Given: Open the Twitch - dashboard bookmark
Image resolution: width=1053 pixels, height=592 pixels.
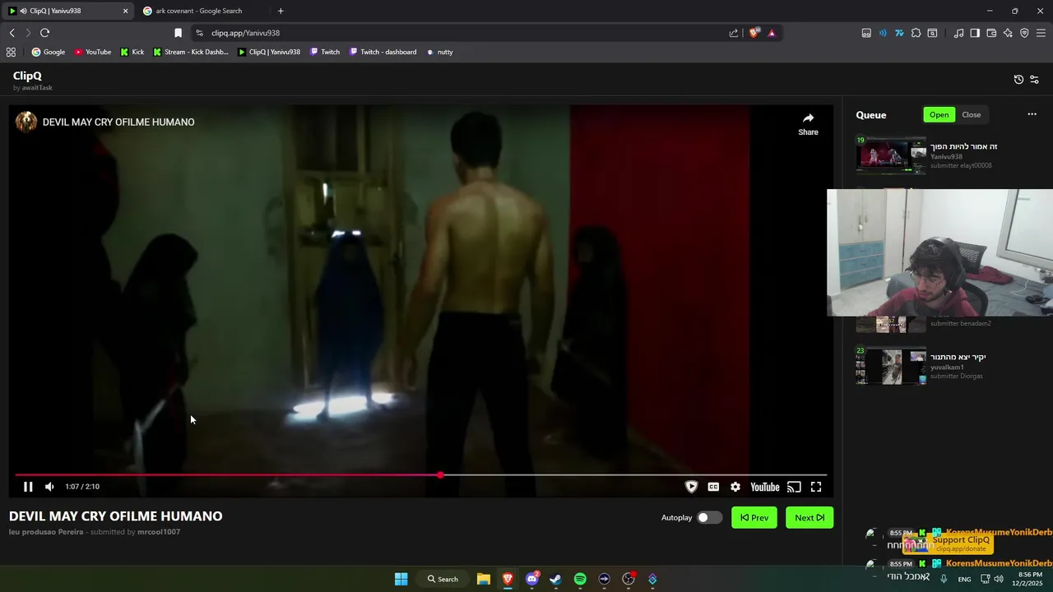Looking at the screenshot, I should [383, 52].
